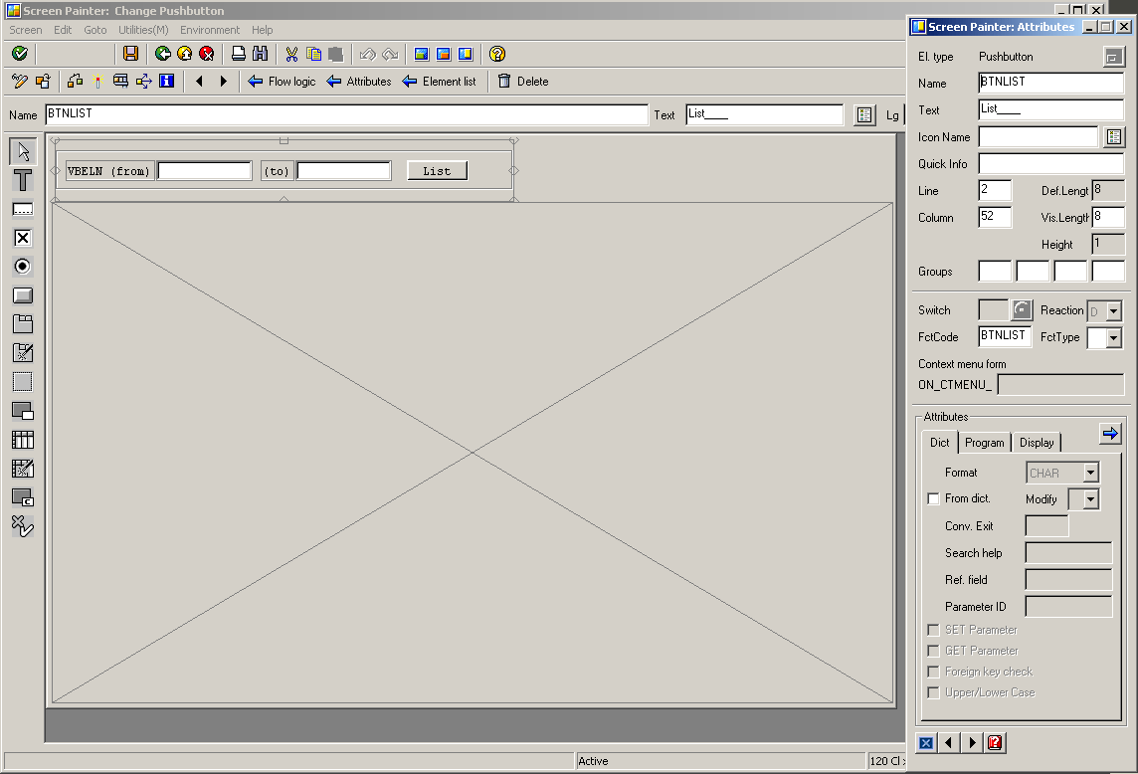Click the Column number field
Image resolution: width=1138 pixels, height=774 pixels.
[x=995, y=217]
